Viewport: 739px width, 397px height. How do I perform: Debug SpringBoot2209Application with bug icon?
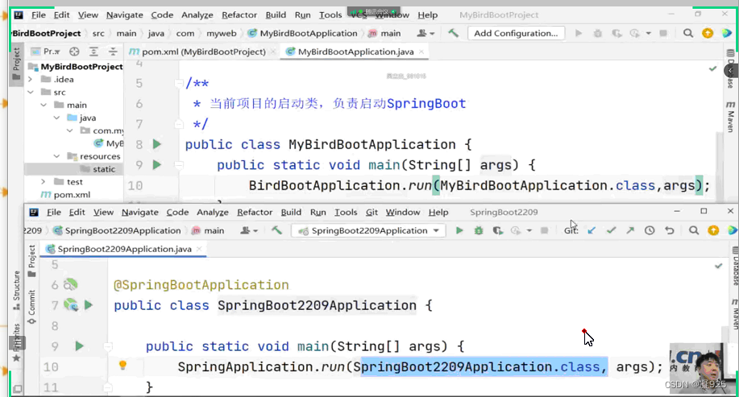(x=479, y=231)
